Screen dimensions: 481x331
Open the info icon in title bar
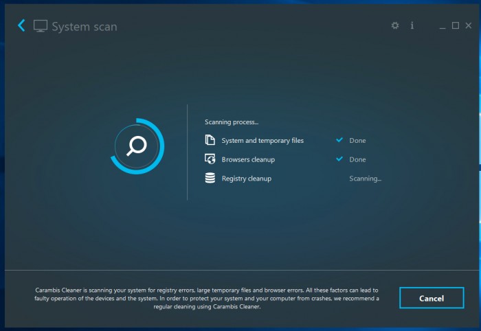(x=412, y=25)
